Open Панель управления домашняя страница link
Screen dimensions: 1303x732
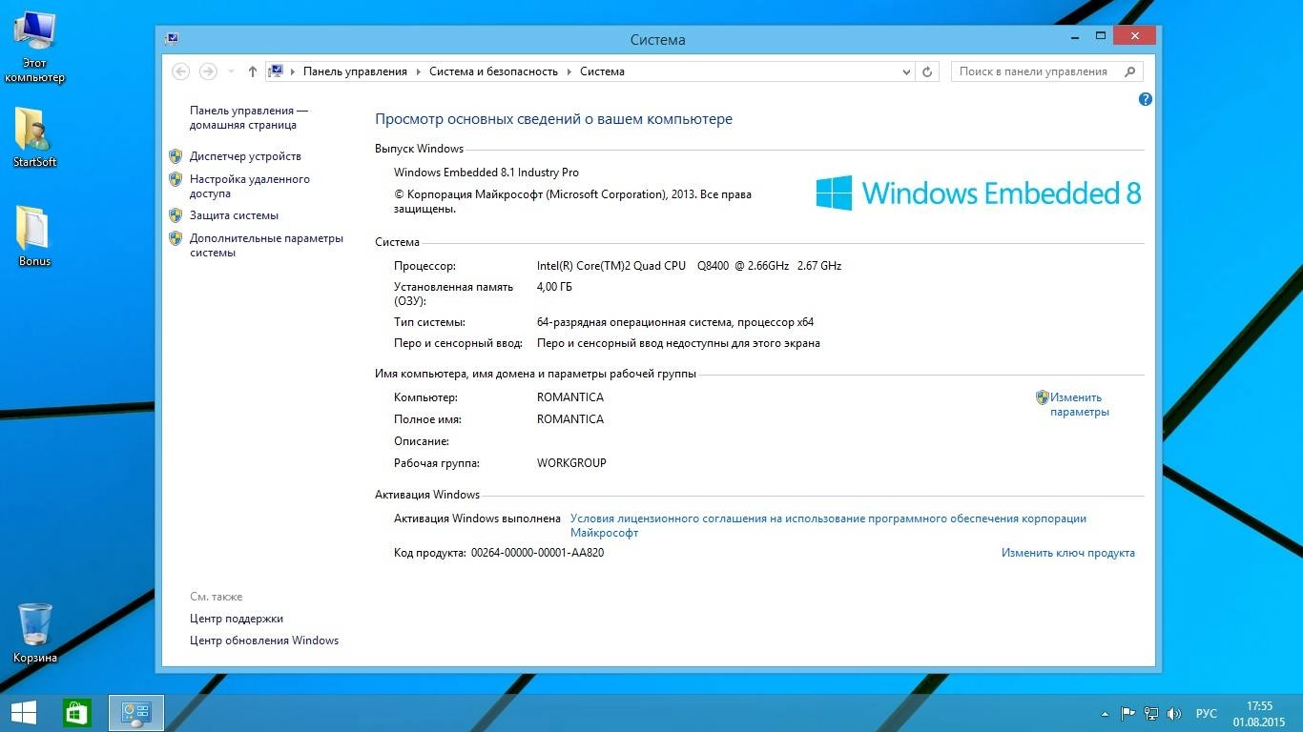(248, 118)
